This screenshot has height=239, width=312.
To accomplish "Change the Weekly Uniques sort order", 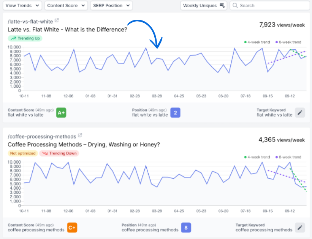I will click(204, 6).
